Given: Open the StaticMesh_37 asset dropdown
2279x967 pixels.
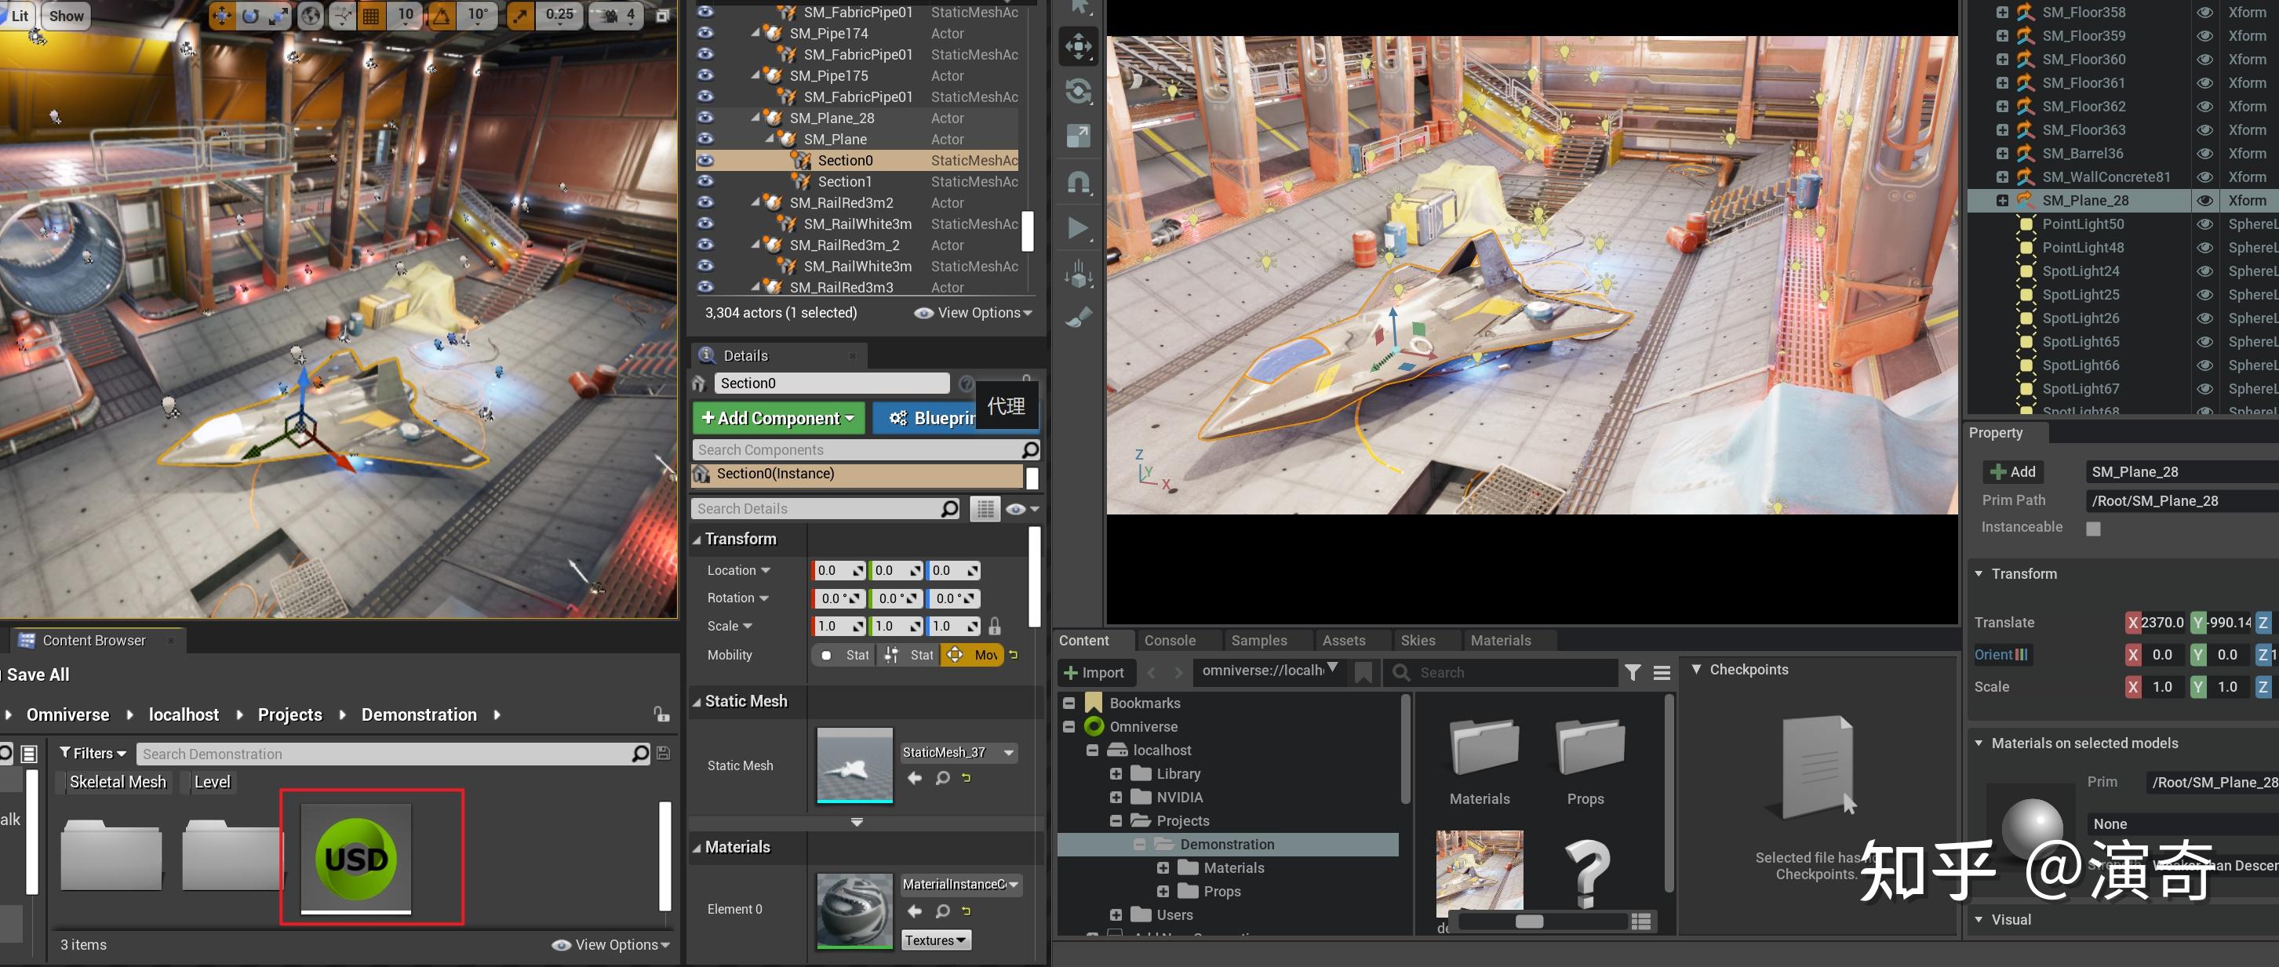Looking at the screenshot, I should click(1009, 753).
